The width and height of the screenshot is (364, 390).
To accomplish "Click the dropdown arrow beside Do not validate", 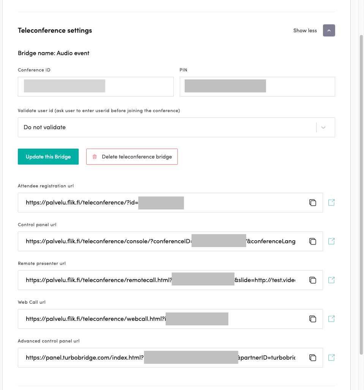I will pos(323,127).
